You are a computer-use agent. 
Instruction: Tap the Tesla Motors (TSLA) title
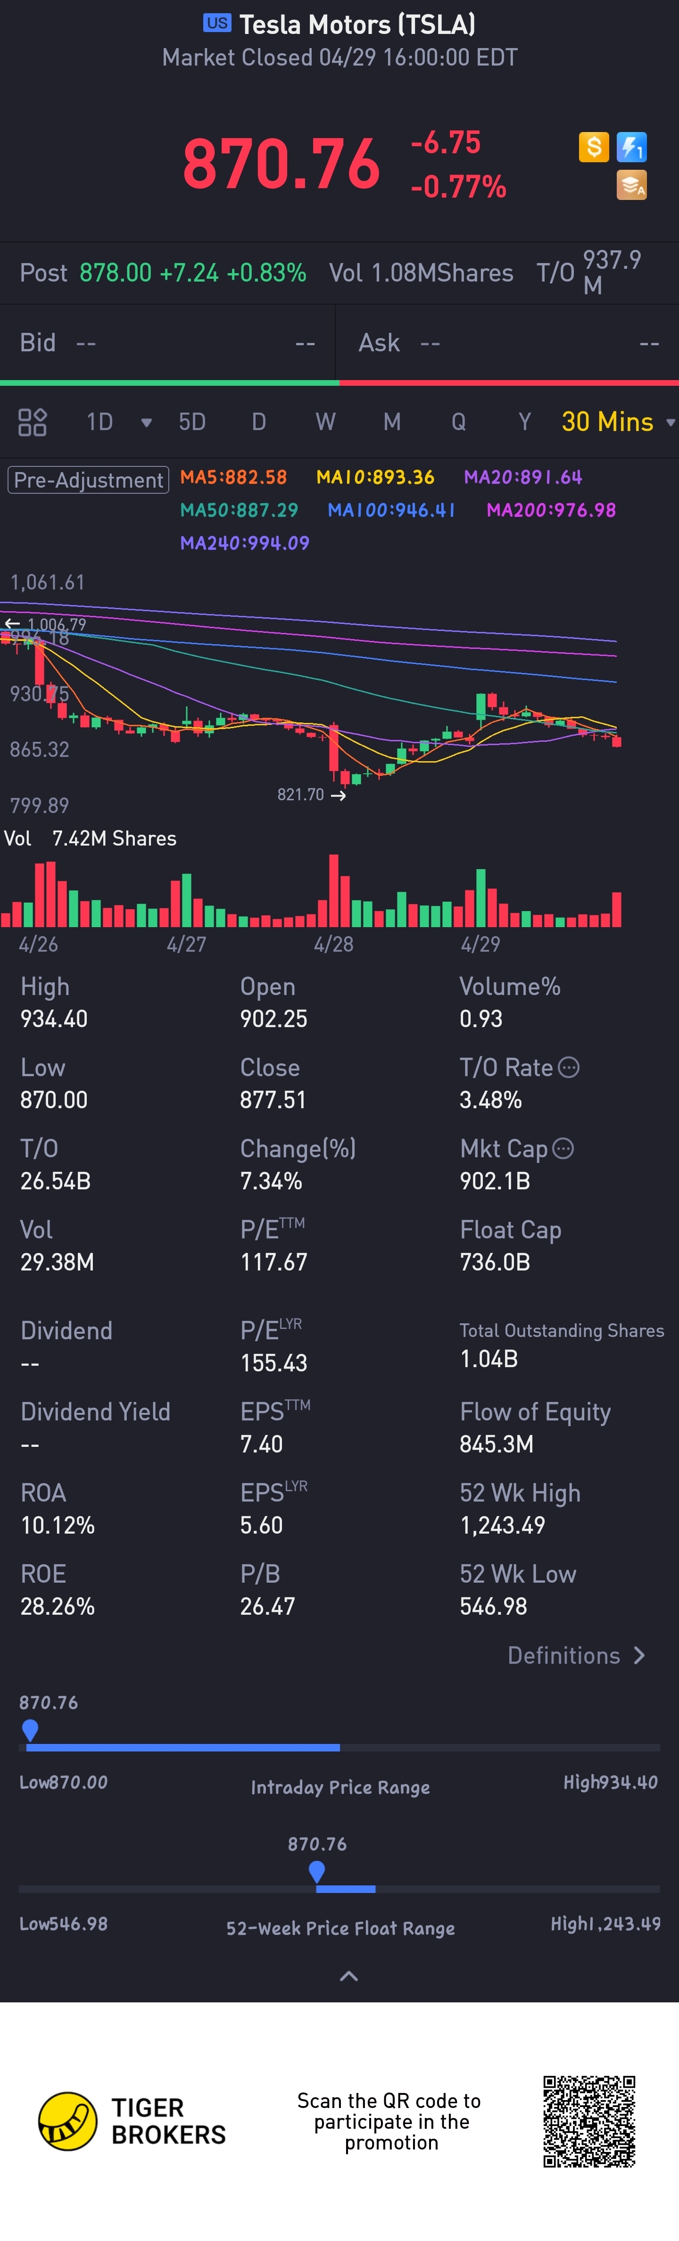(x=356, y=25)
